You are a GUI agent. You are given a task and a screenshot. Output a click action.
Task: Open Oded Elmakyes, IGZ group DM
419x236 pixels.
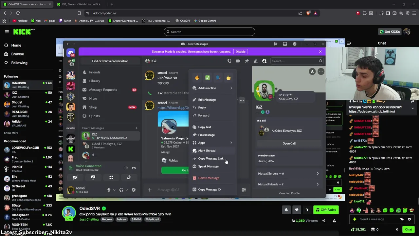[x=110, y=146]
